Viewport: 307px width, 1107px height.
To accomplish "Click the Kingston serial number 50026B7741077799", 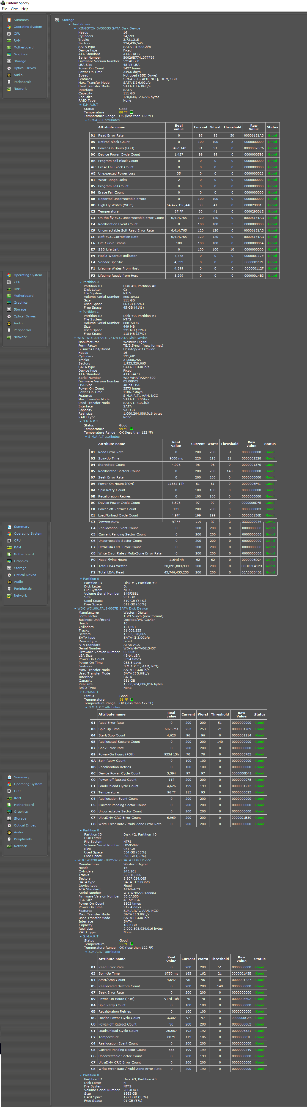I will tap(139, 58).
